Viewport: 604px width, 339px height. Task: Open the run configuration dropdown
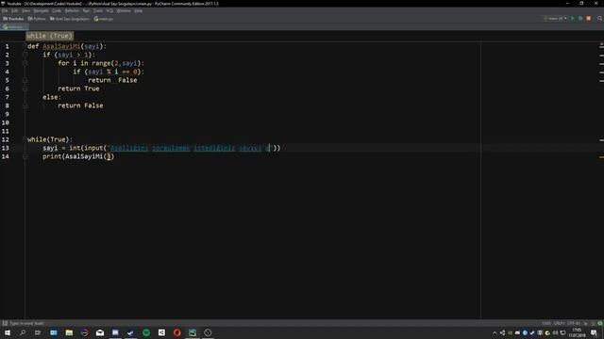(x=555, y=19)
